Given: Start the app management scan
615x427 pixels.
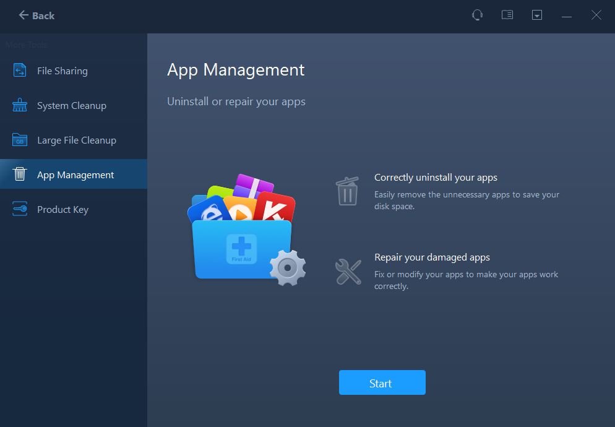Looking at the screenshot, I should pos(382,382).
